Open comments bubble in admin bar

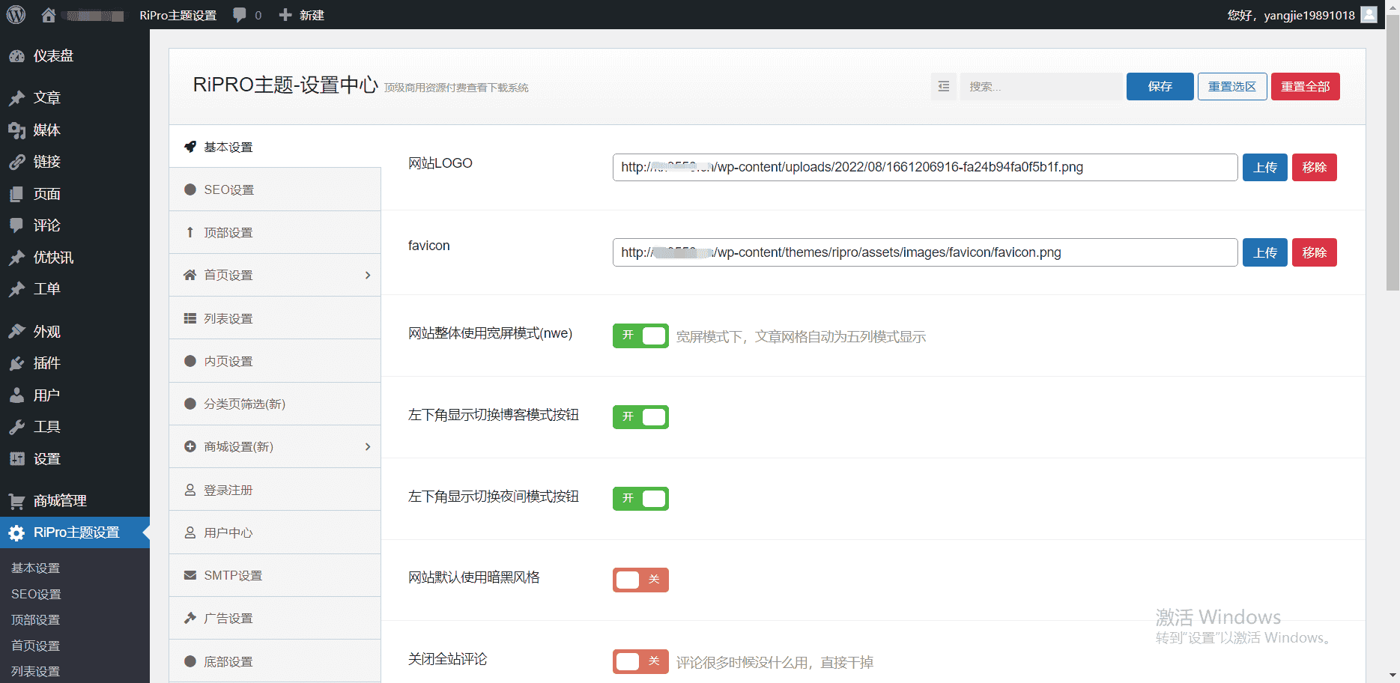coord(240,15)
